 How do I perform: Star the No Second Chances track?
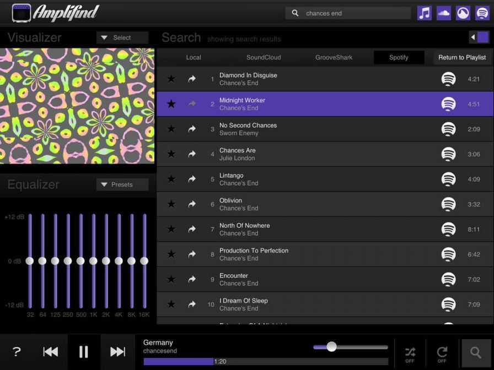[171, 129]
